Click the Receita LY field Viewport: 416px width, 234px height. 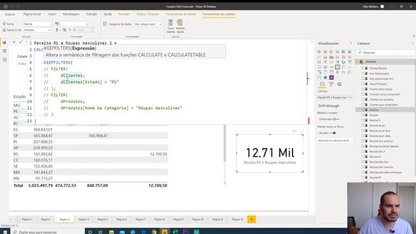click(375, 157)
